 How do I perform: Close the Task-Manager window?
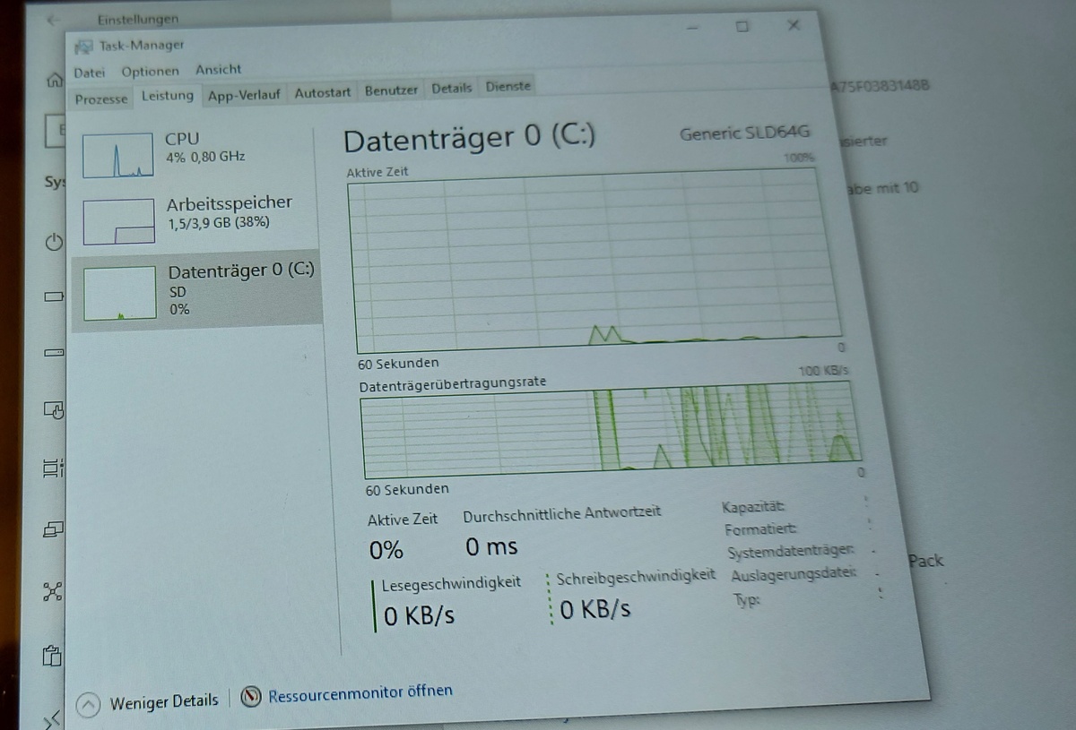[794, 25]
